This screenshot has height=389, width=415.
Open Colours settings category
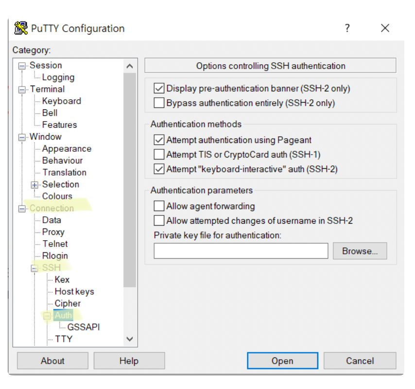tap(57, 196)
